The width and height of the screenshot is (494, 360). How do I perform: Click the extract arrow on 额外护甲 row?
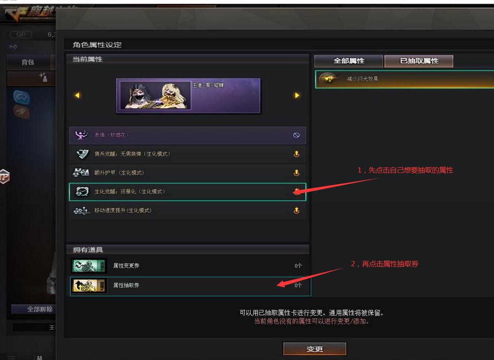(296, 173)
